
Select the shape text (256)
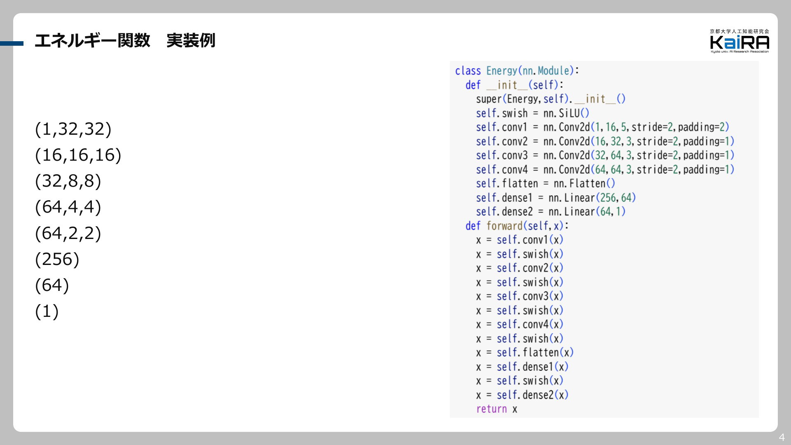pos(57,259)
